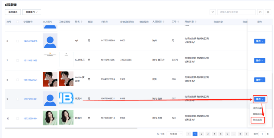
Task: View row 9 work ID photo thumbnail
Action: (x=66, y=98)
